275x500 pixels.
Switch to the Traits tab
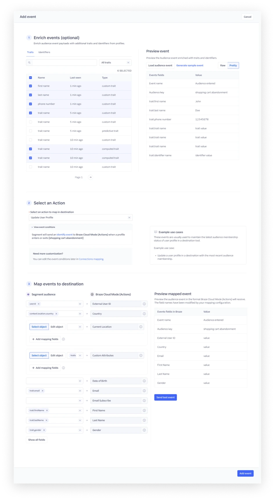pos(30,52)
